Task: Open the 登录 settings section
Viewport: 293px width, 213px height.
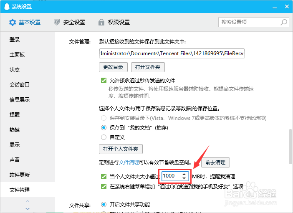Action: click(x=28, y=40)
